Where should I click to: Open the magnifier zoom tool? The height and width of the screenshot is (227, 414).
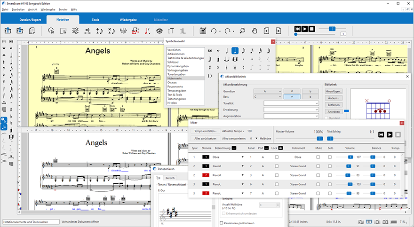click(x=242, y=31)
